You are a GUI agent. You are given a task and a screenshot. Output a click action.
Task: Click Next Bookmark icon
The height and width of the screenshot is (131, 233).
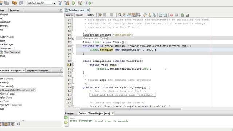pos(150,15)
